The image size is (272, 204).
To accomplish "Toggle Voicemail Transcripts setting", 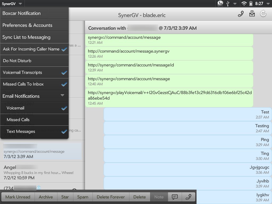I will click(x=35, y=73).
